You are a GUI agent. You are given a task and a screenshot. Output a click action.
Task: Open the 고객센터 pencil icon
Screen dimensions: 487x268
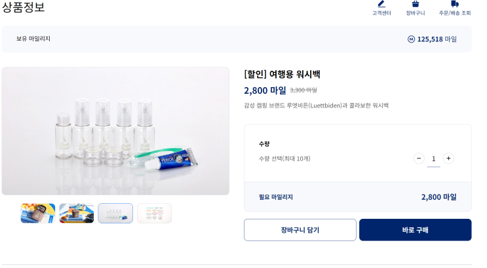[x=381, y=4]
